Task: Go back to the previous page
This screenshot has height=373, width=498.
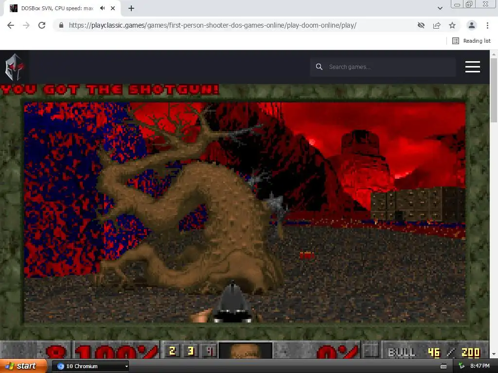Action: pos(11,25)
